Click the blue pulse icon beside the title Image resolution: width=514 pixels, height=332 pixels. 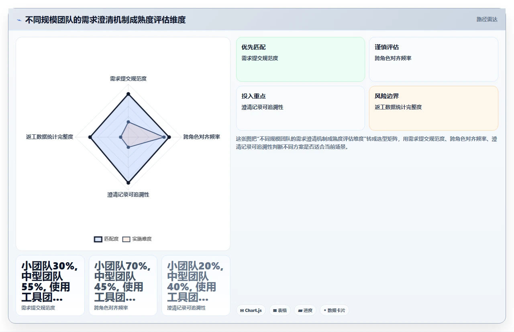(19, 20)
